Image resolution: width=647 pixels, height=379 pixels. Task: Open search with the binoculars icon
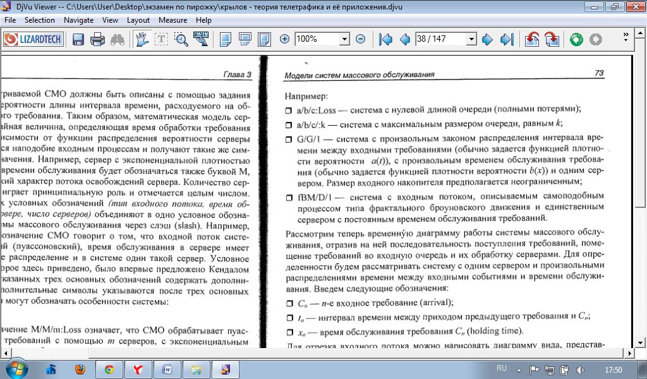118,40
